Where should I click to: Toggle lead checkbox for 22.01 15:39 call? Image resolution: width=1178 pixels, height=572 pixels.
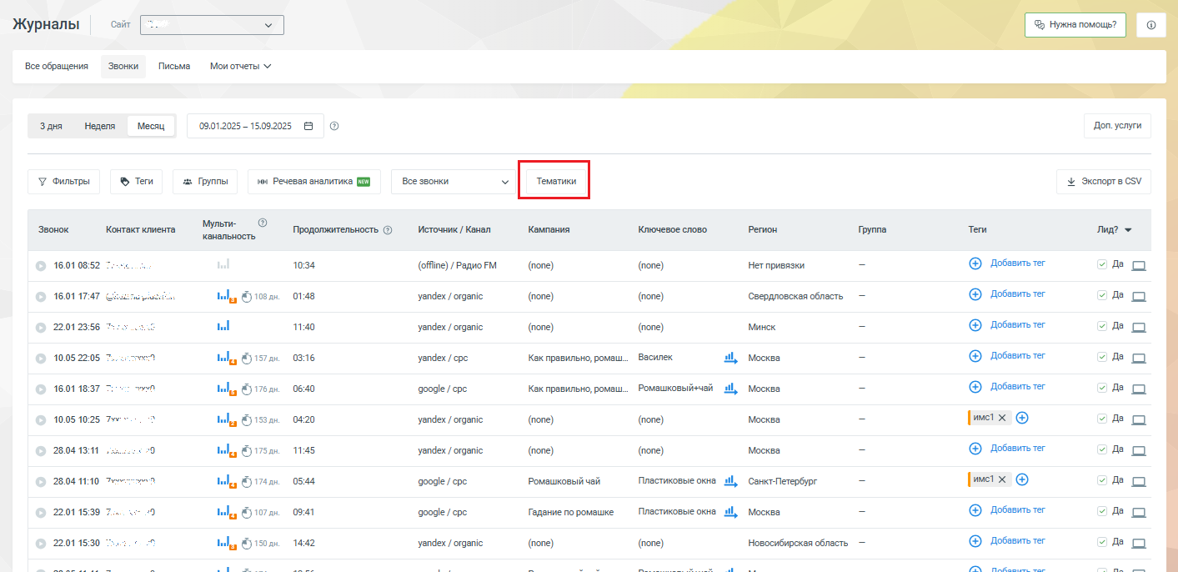pyautogui.click(x=1102, y=511)
